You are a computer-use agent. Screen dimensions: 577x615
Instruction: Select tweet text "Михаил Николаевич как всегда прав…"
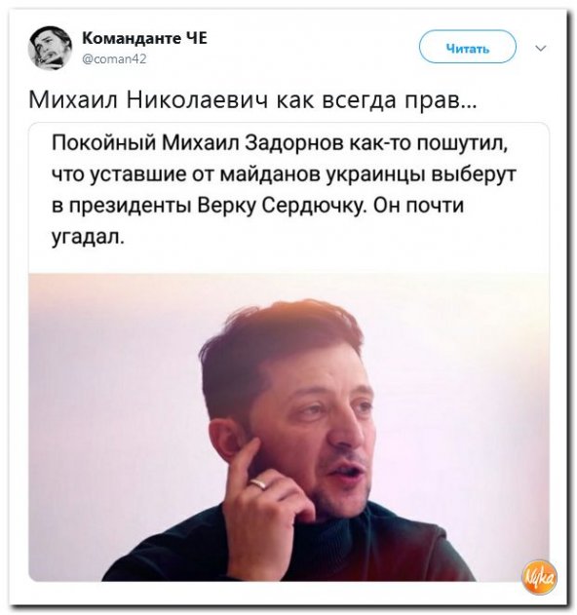pyautogui.click(x=252, y=100)
